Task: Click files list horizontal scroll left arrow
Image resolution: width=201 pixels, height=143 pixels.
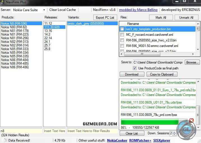Action: pos(121,54)
